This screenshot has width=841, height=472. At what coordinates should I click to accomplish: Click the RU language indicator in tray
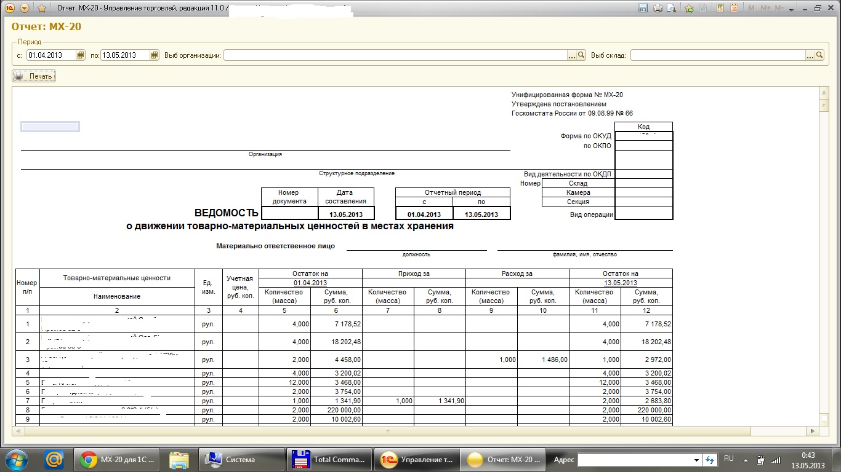[x=729, y=459]
